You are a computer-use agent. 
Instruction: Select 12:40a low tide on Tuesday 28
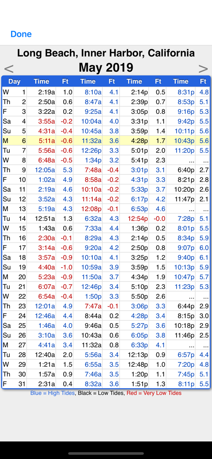45,355
